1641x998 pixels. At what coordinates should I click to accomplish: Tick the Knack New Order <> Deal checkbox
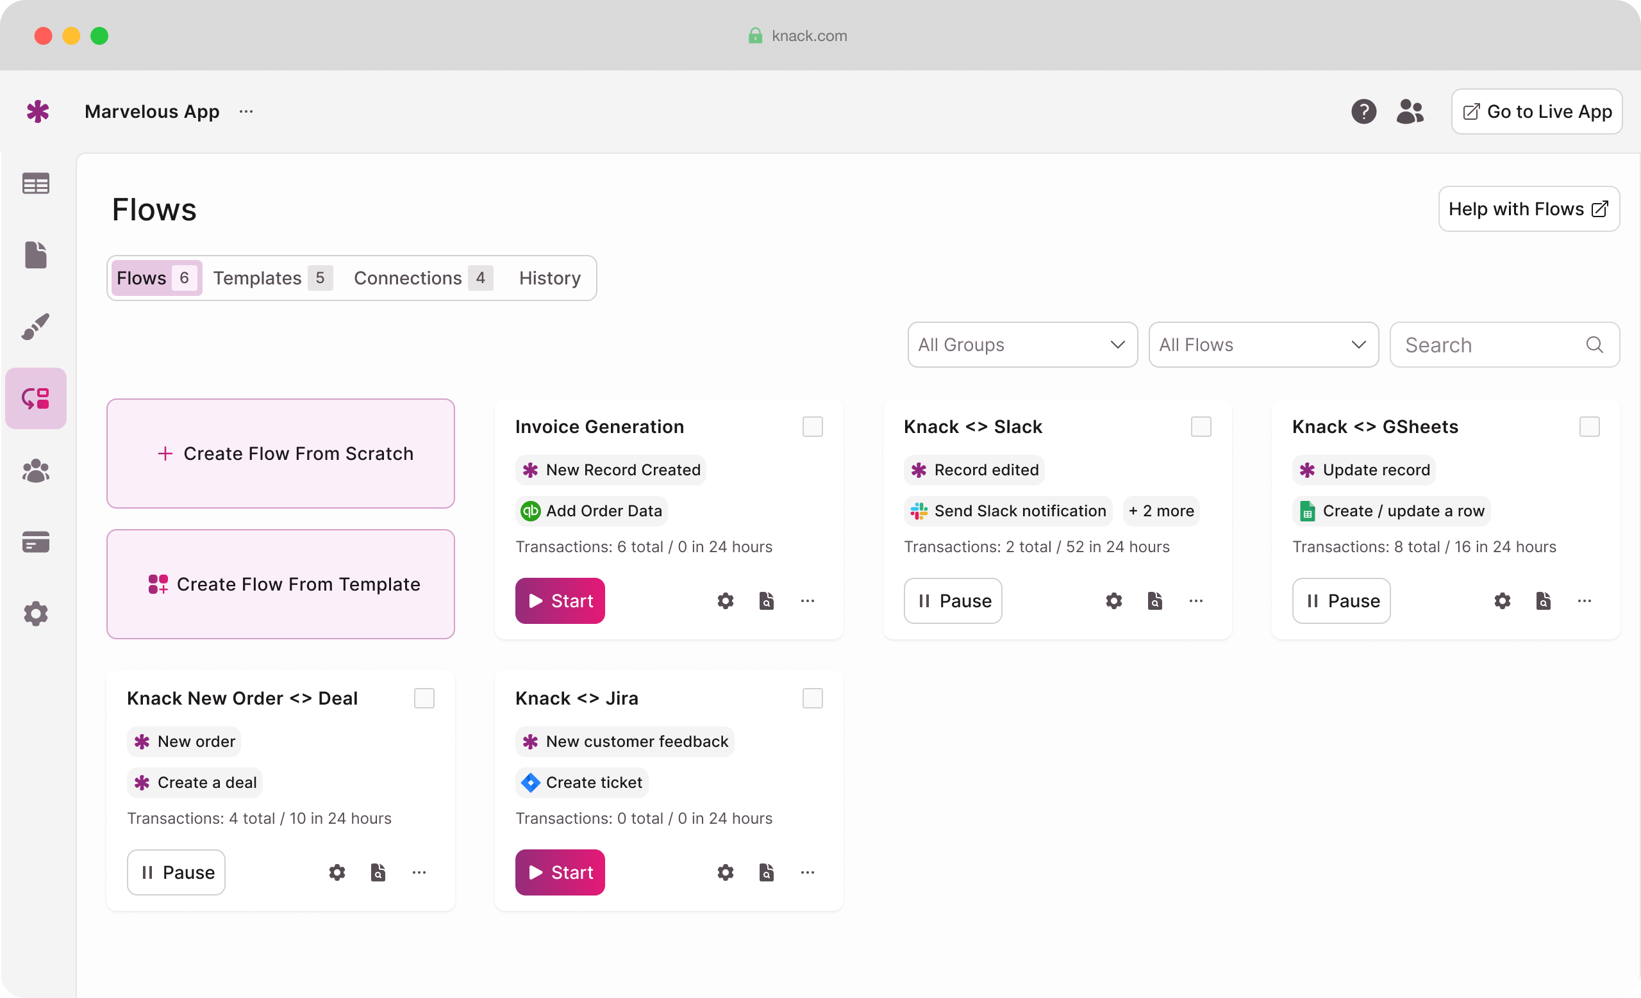[424, 698]
